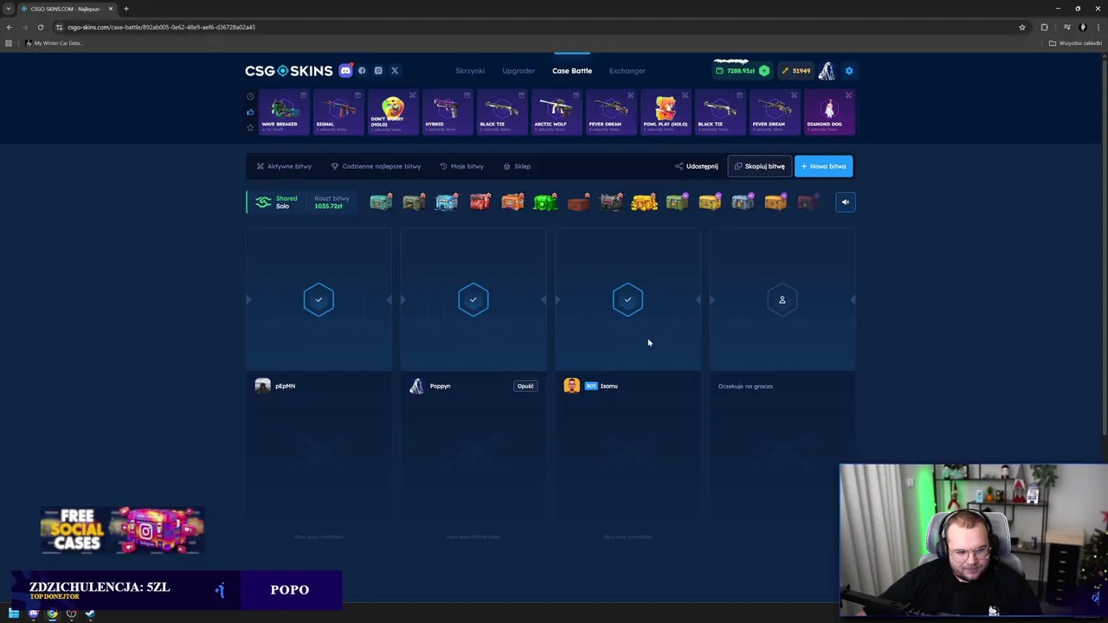Open the Signal drop card
The image size is (1108, 623).
coord(338,112)
